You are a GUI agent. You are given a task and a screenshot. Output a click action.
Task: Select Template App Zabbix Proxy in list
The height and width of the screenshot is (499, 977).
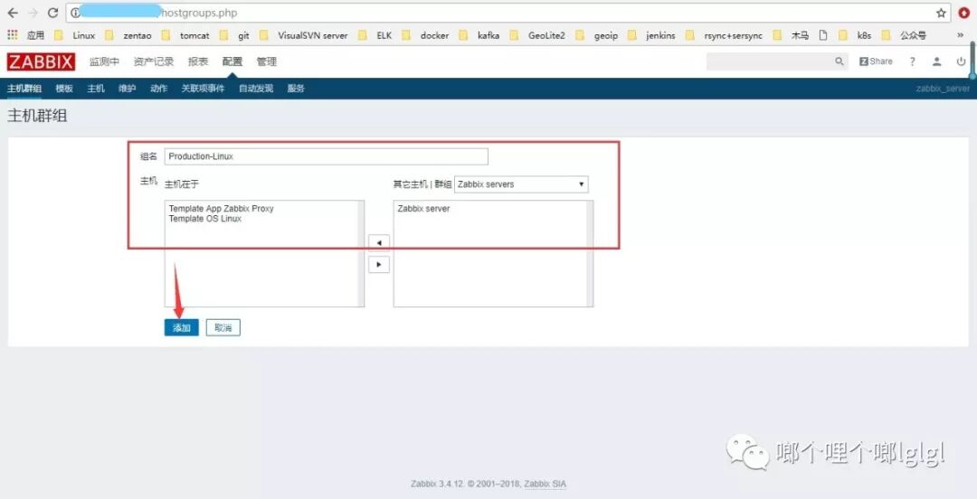click(x=222, y=209)
